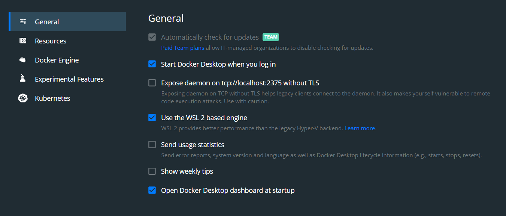The width and height of the screenshot is (506, 216).
Task: Toggle Automatically check for updates
Action: (x=152, y=37)
